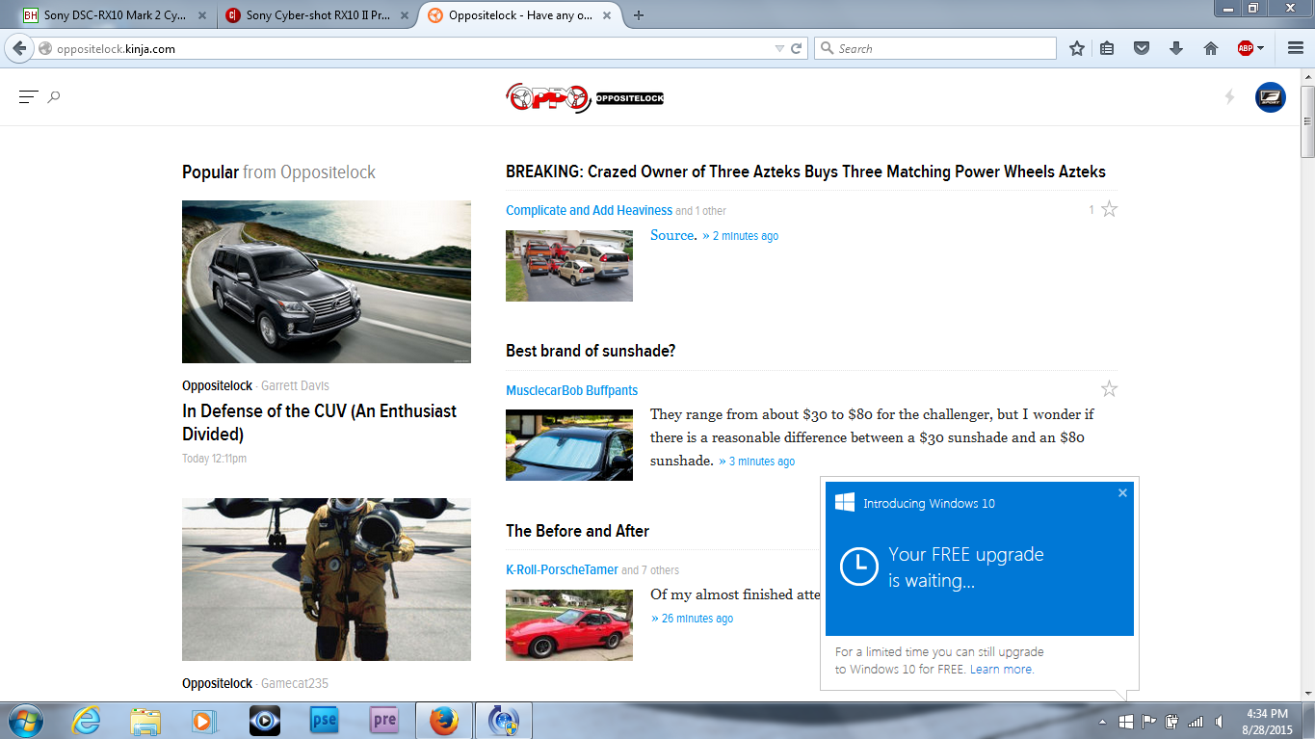Open the Crazed Owner of Three Azteks headline
The height and width of the screenshot is (739, 1315).
coord(805,172)
